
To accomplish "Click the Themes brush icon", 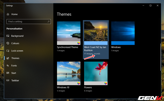I will point(8,58).
